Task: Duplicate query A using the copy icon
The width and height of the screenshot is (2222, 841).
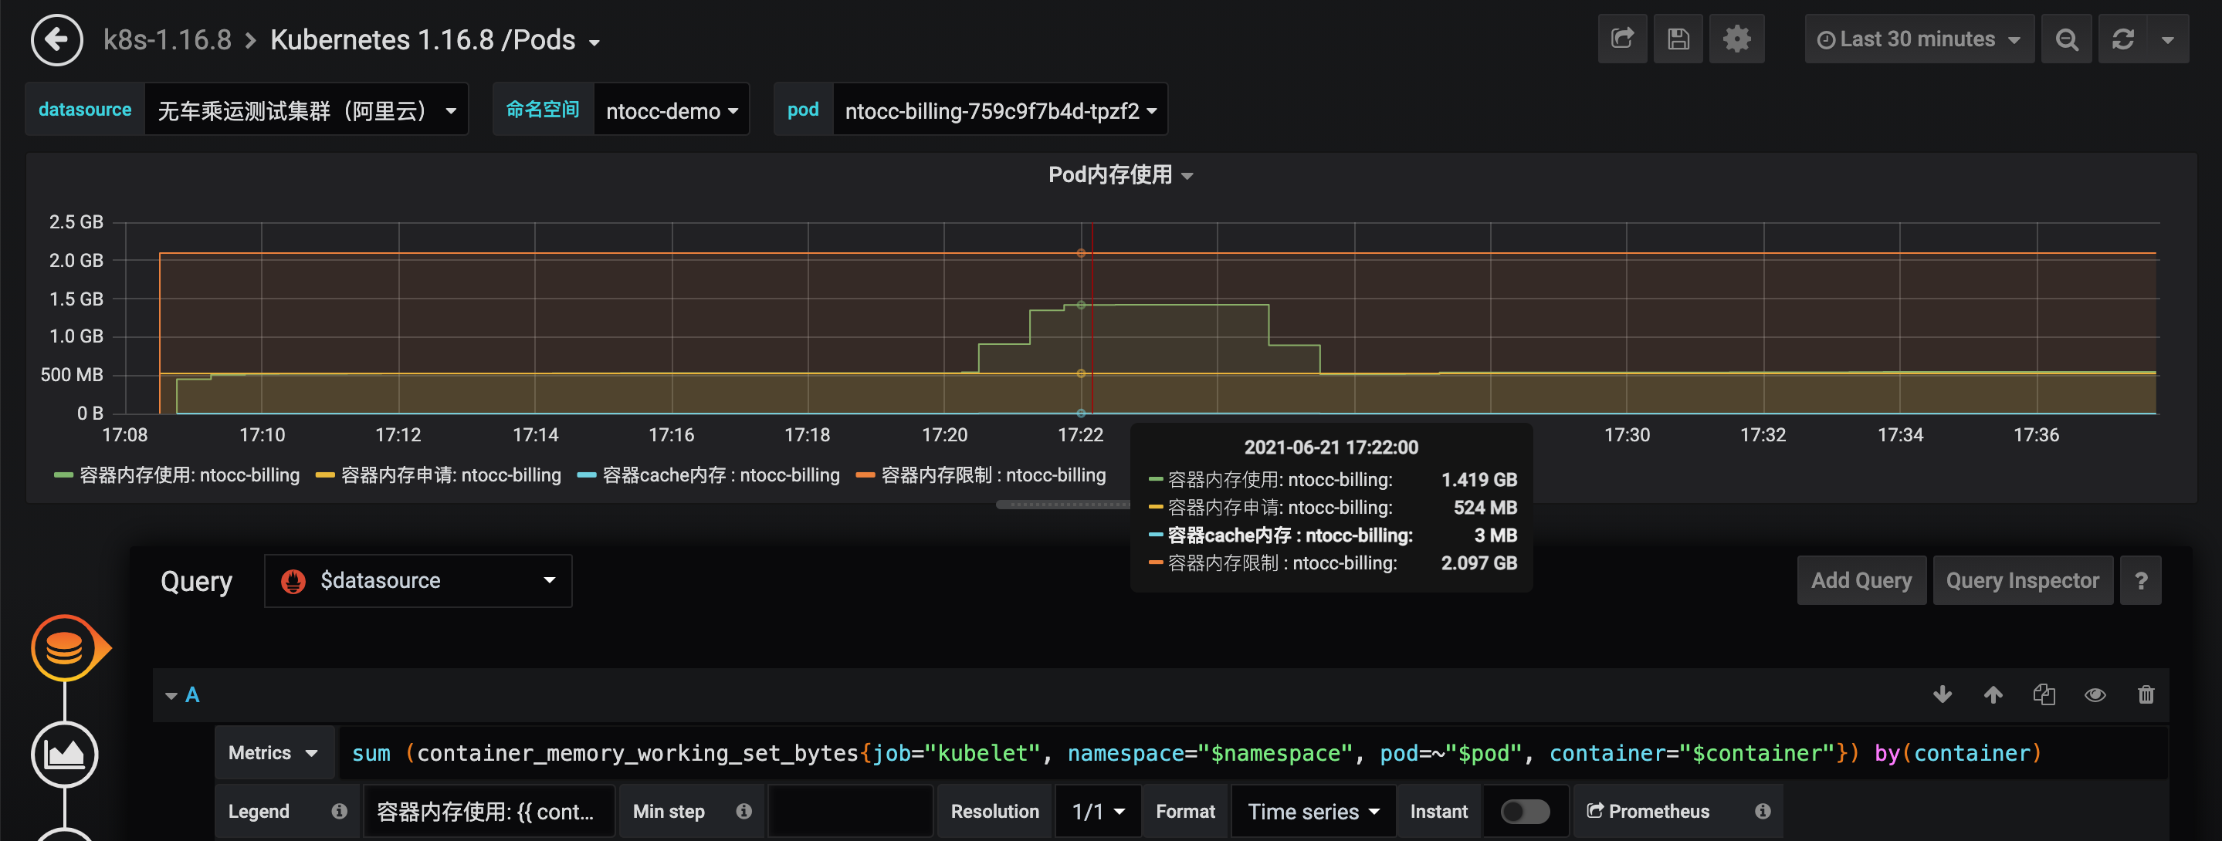Action: (x=2044, y=694)
